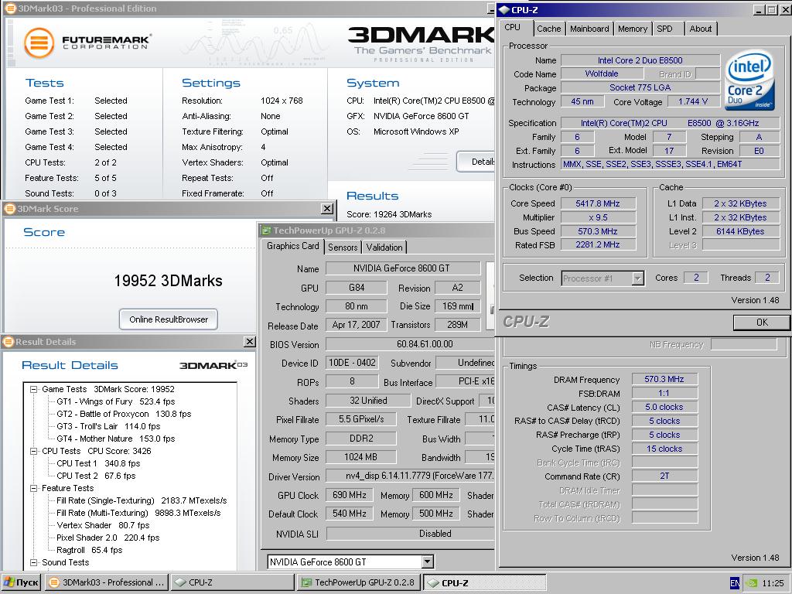Click the 19952 3DMarks score text
792x594 pixels.
168,281
